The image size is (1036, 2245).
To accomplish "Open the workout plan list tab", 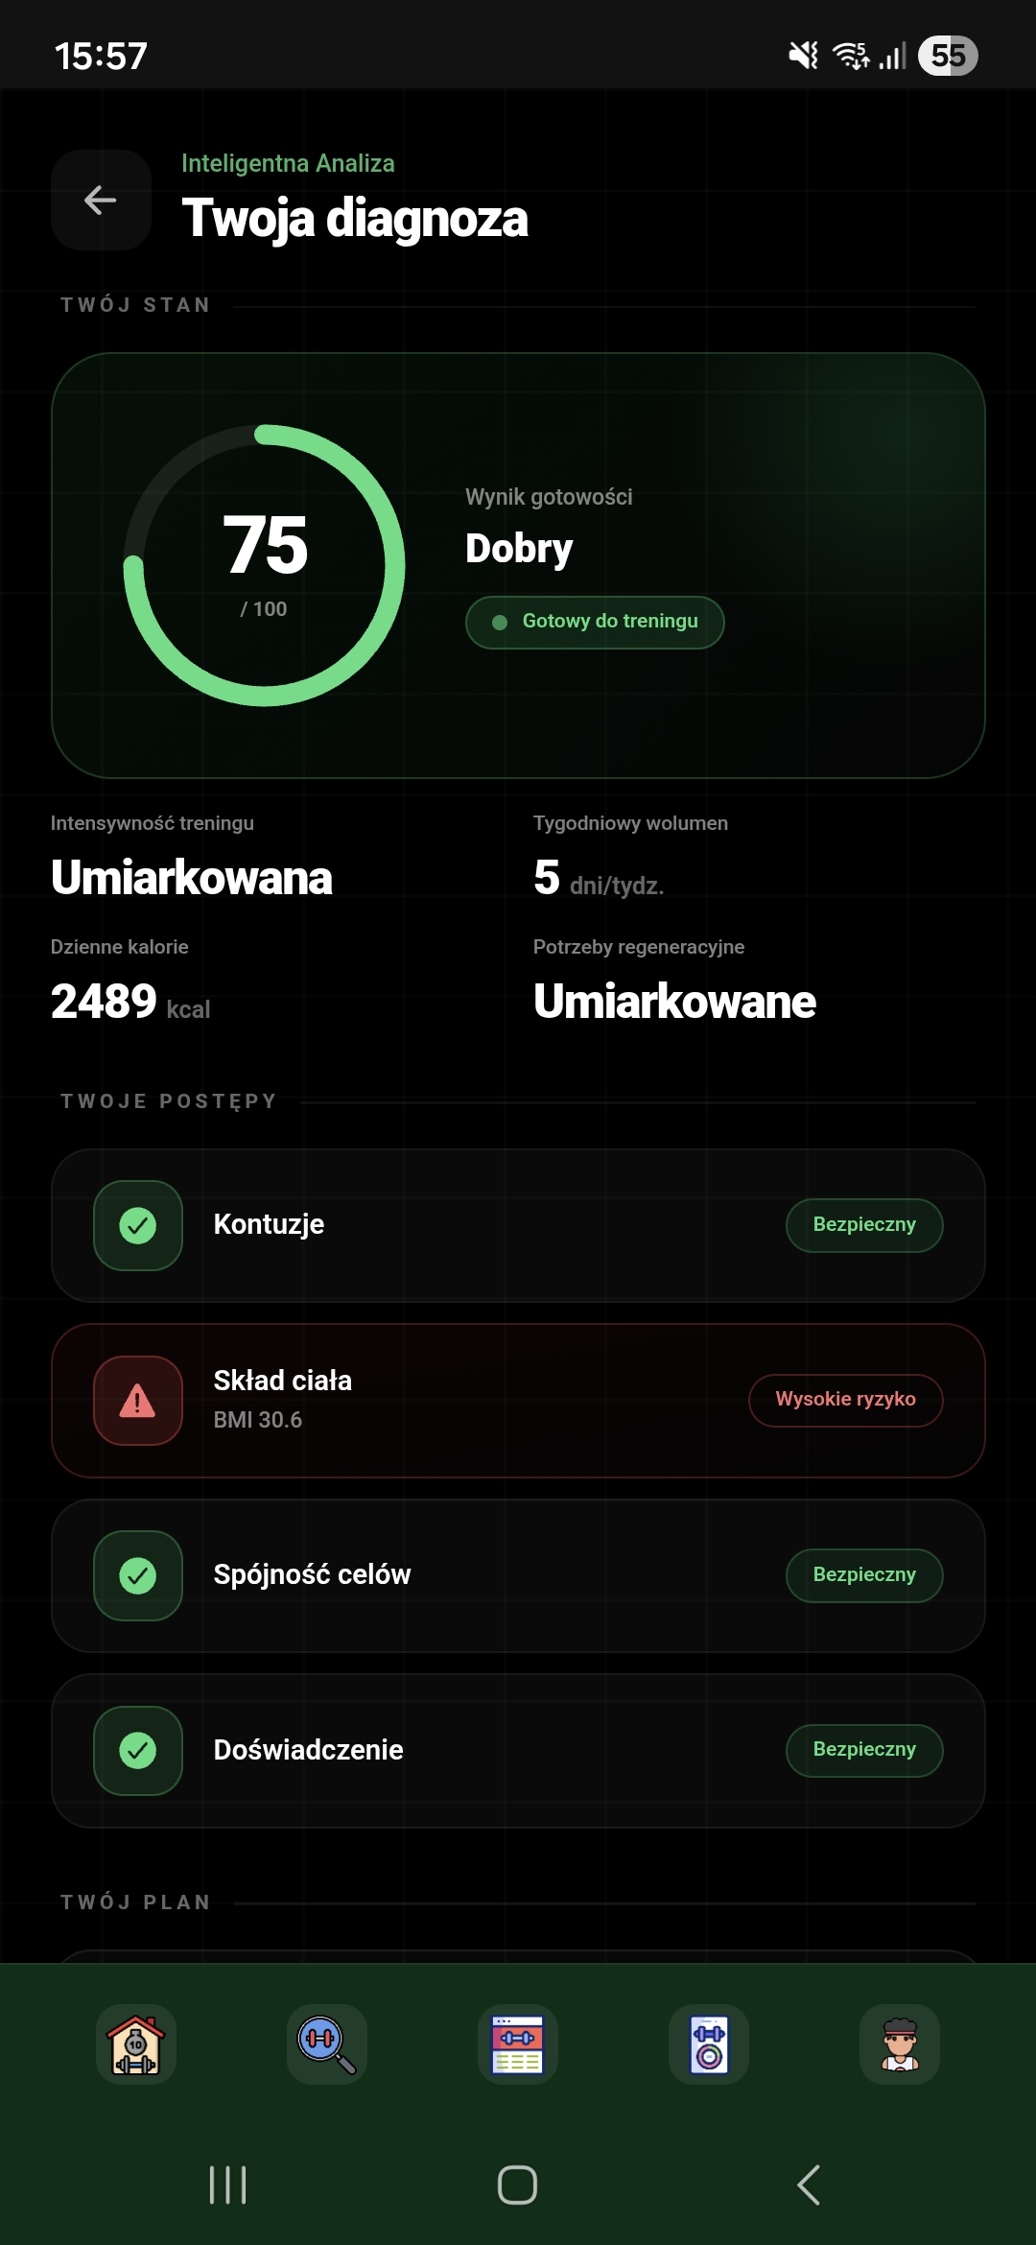I will click(x=518, y=2044).
